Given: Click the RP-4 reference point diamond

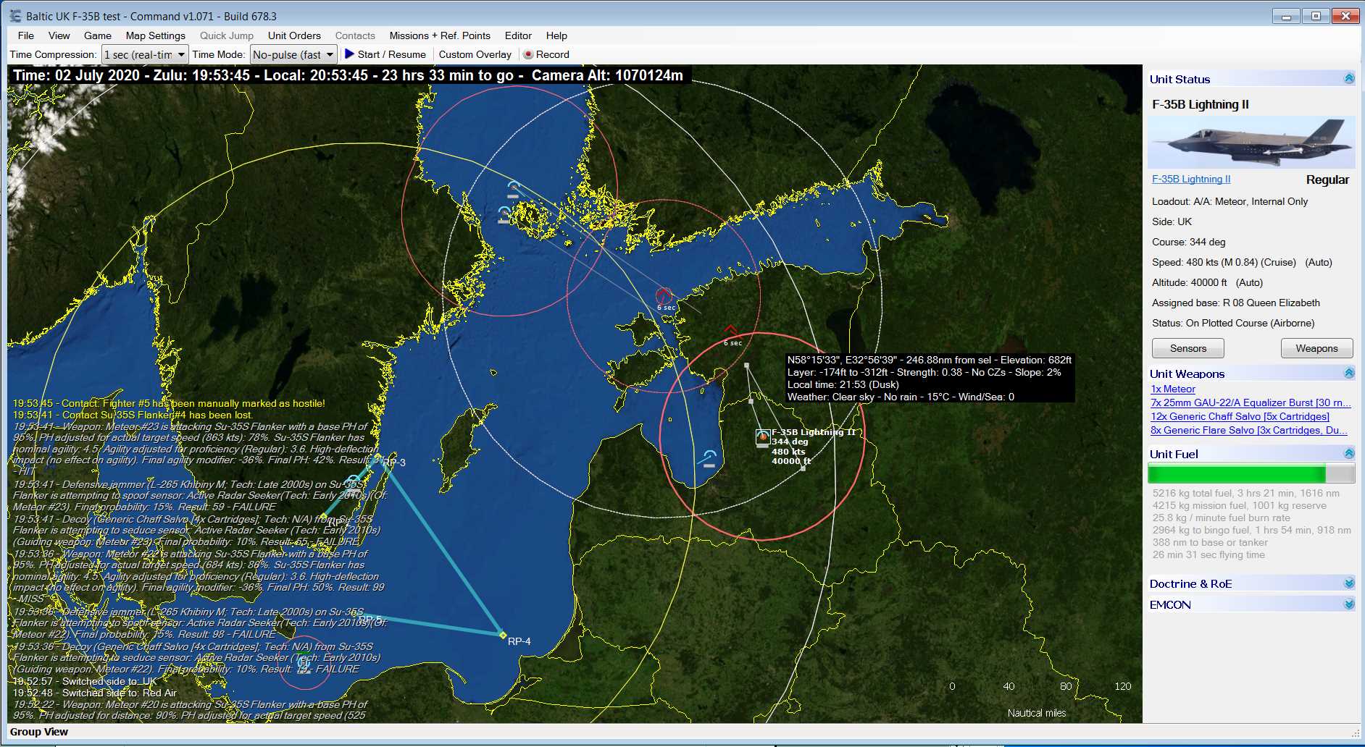Looking at the screenshot, I should click(503, 635).
